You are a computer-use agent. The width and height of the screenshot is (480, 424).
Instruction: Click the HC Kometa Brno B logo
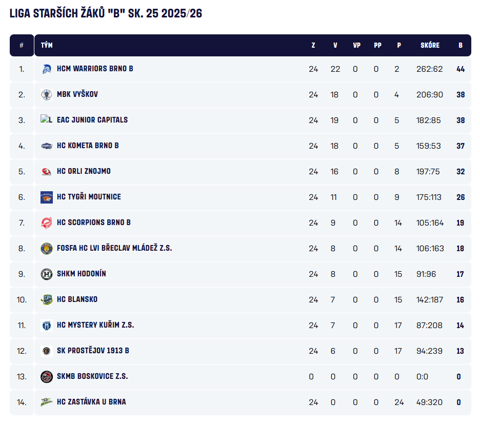coord(47,146)
